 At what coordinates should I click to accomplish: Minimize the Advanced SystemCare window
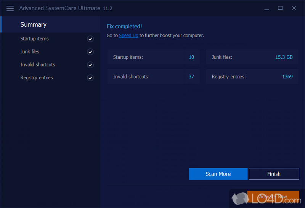tap(266, 8)
